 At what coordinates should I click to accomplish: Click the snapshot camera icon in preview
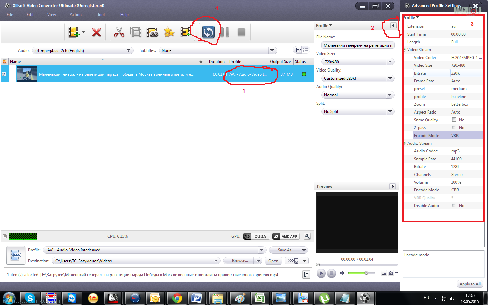pyautogui.click(x=391, y=273)
